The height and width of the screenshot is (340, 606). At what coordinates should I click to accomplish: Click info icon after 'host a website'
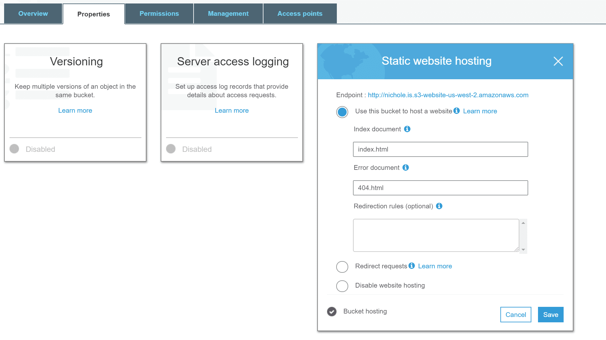coord(456,111)
